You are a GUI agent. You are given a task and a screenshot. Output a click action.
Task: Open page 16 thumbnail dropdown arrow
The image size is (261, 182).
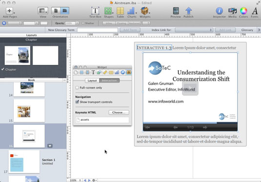pyautogui.click(x=50, y=146)
